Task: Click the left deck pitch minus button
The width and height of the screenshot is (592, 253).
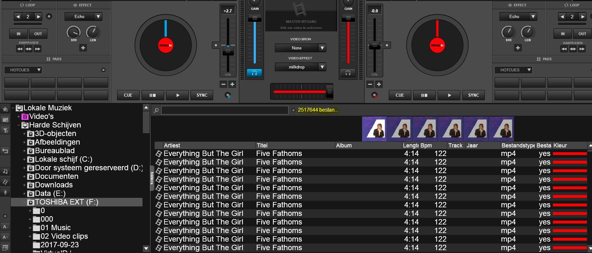Action: (223, 84)
